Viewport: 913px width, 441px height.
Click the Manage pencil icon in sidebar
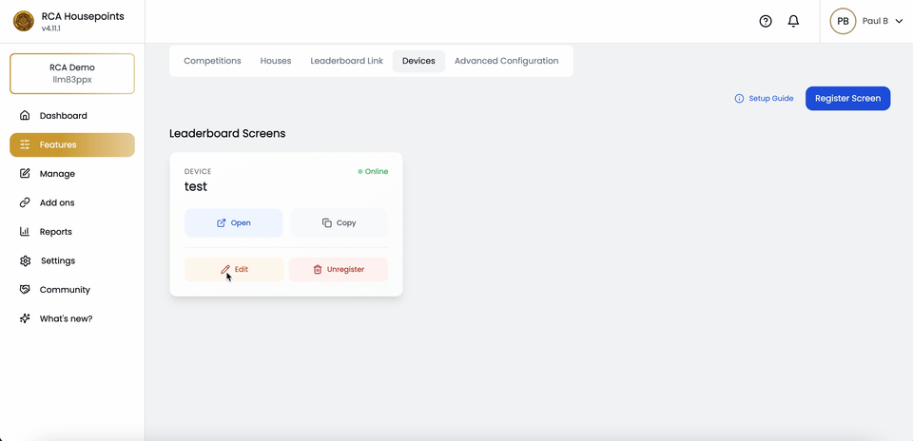(25, 174)
